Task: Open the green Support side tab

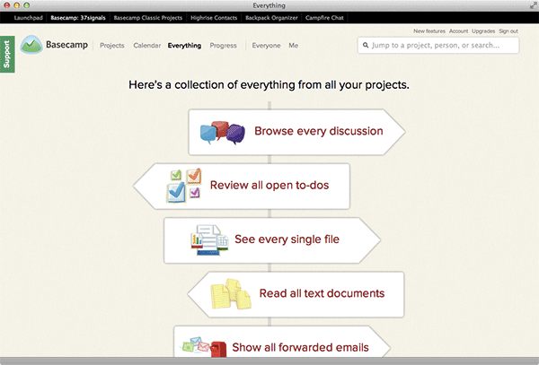Action: click(x=7, y=54)
